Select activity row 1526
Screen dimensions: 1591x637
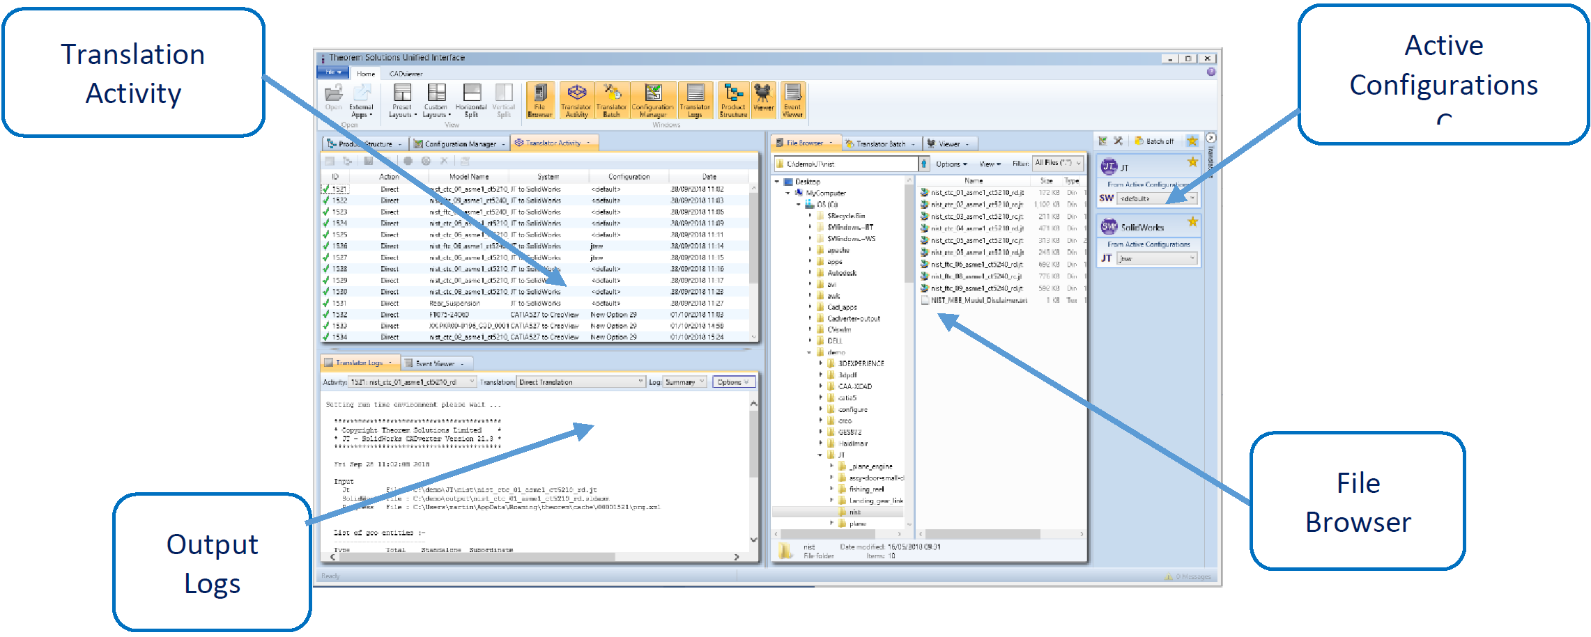(x=535, y=246)
